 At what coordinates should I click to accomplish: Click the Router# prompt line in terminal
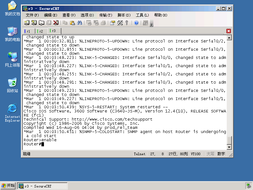34,144
